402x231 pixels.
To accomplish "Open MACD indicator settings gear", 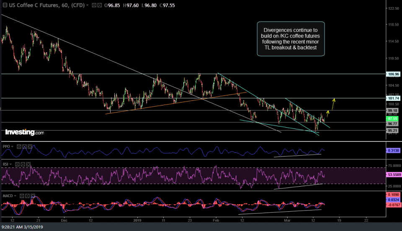I will coord(27,195).
